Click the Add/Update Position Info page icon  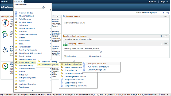[x=84, y=63]
